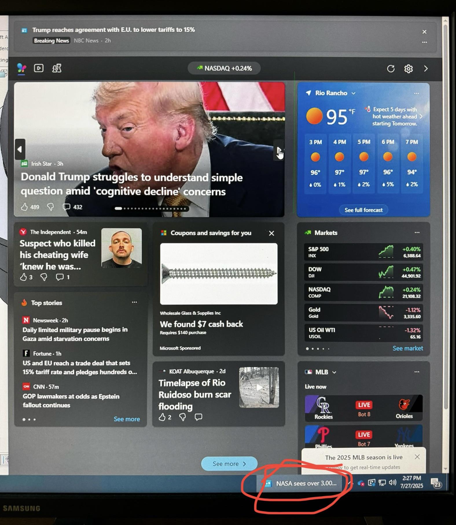Open the hot weather alert chevron
The image size is (456, 525).
click(421, 116)
